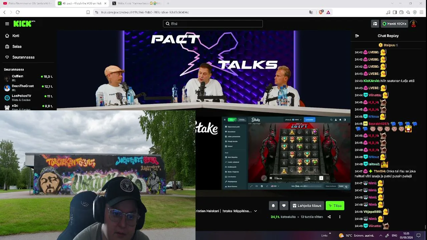The height and width of the screenshot is (240, 427).
Task: Open the DeenTheGreat channel
Action: tap(28, 88)
